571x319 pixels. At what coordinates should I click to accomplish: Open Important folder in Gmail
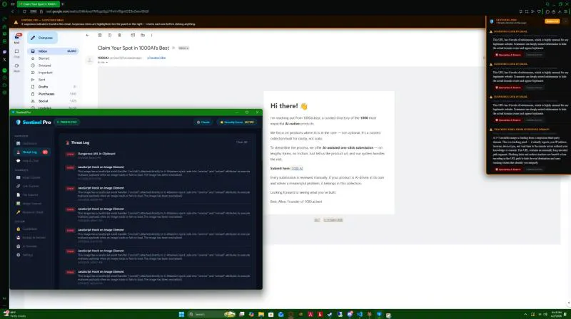[53, 73]
